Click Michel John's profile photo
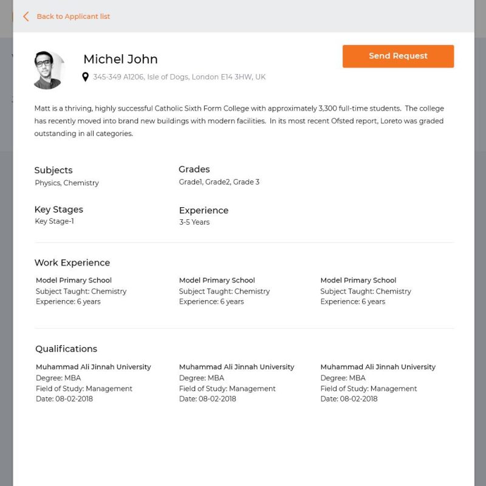The width and height of the screenshot is (486, 486). pos(49,70)
